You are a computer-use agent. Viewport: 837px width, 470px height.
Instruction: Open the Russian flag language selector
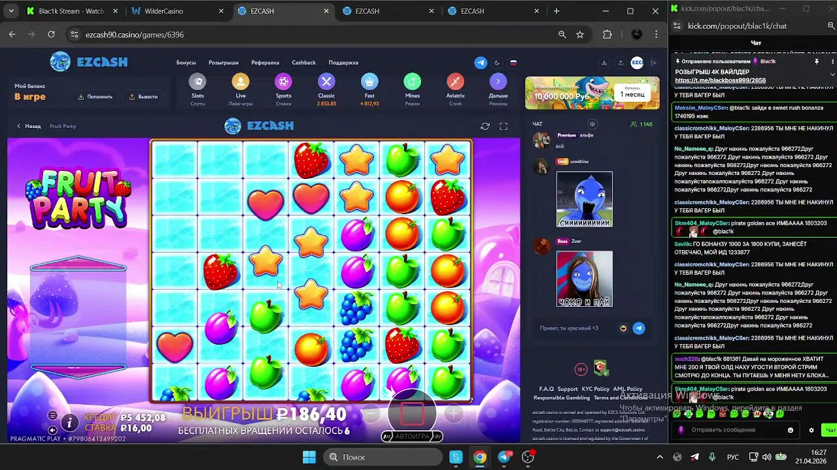click(x=513, y=63)
